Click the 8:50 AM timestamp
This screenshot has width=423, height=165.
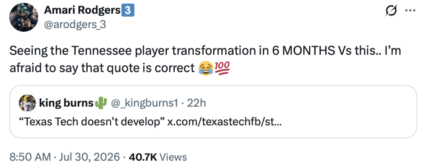30,157
